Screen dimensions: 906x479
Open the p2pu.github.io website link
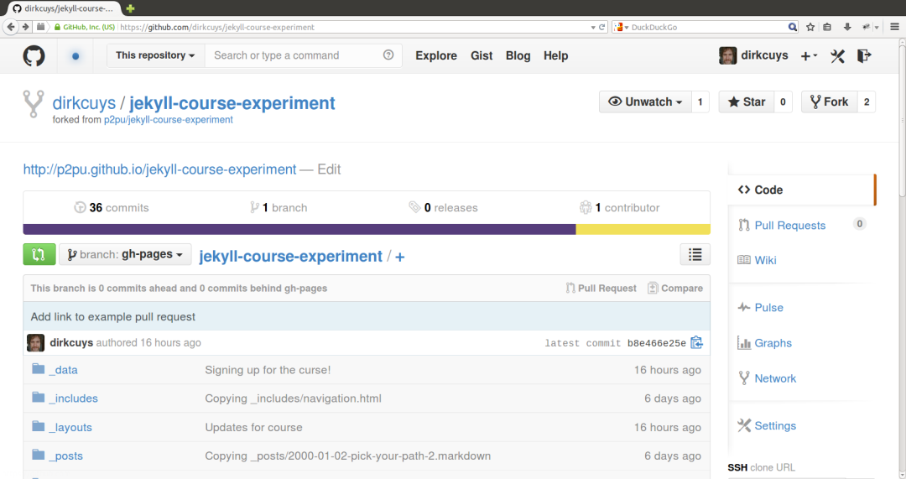[x=159, y=169]
